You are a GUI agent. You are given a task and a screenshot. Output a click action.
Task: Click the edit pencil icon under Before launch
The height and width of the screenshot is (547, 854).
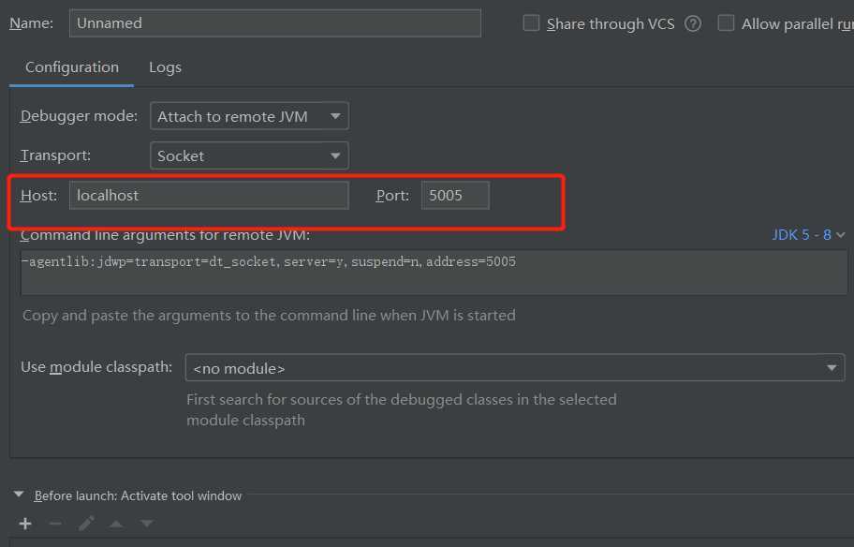pos(86,524)
